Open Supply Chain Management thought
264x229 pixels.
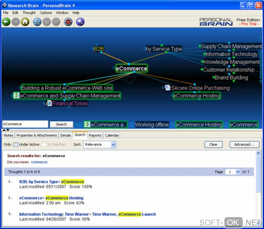pos(231,46)
